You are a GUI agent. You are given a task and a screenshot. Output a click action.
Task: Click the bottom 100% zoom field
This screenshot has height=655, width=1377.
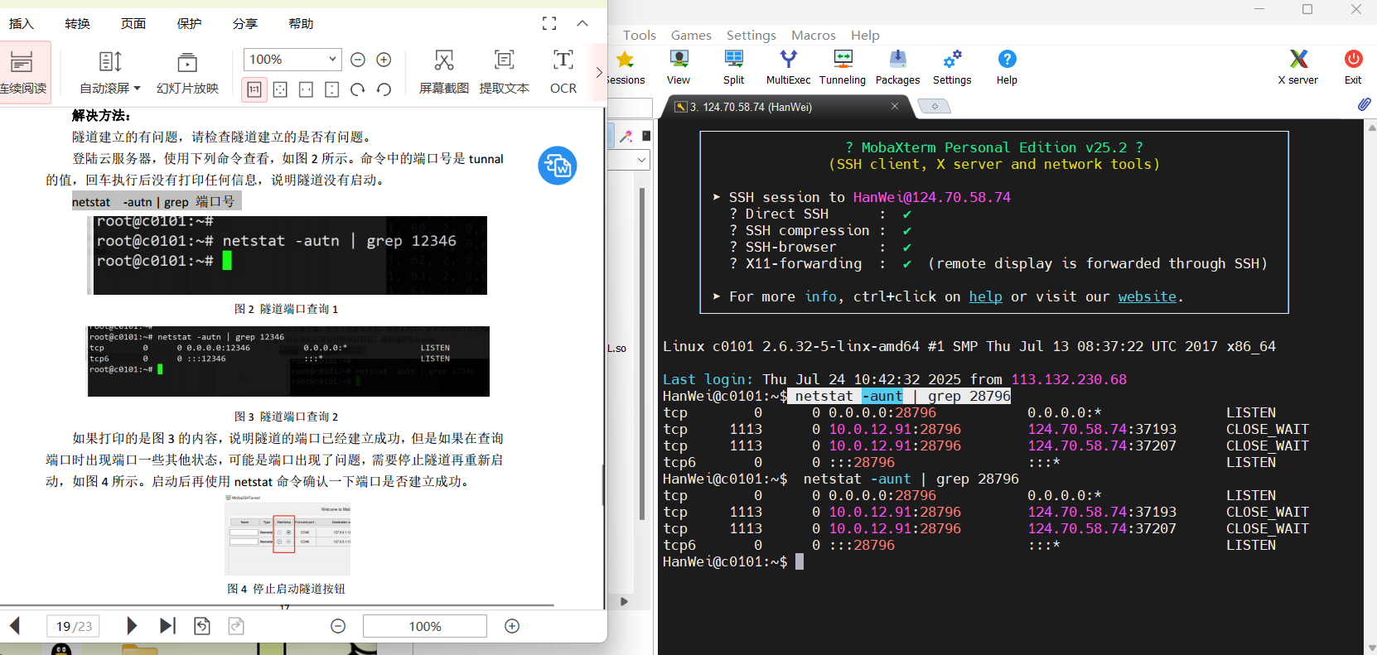pyautogui.click(x=425, y=626)
